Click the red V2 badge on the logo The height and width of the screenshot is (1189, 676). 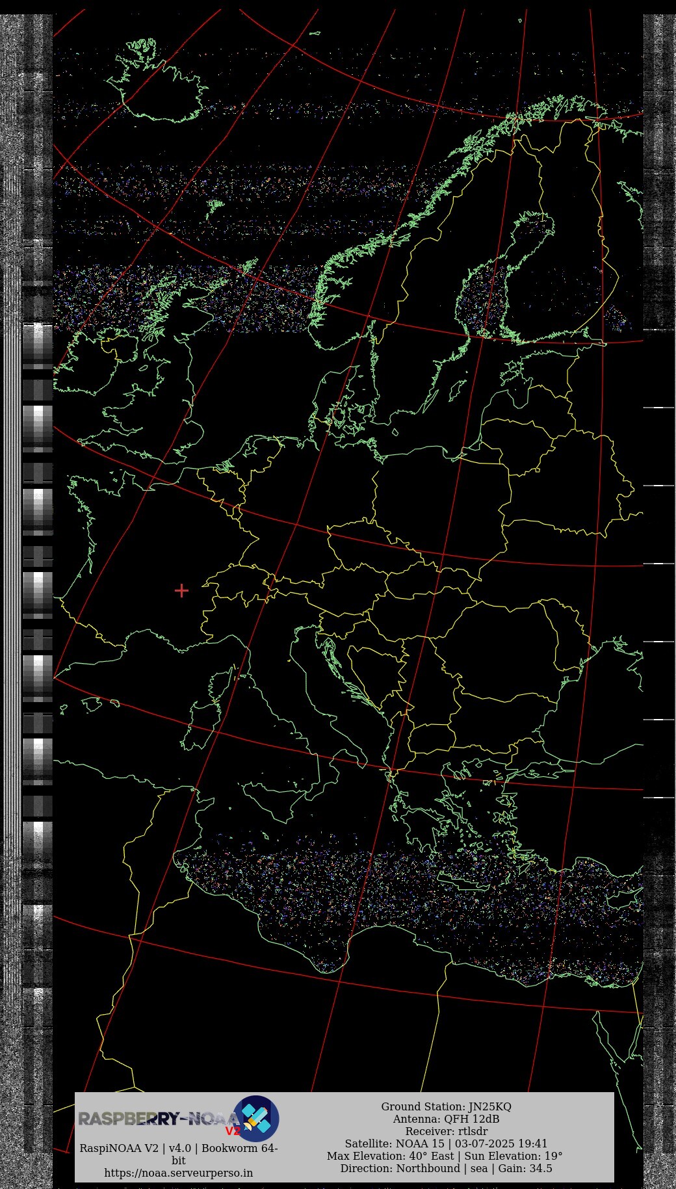(x=233, y=1131)
